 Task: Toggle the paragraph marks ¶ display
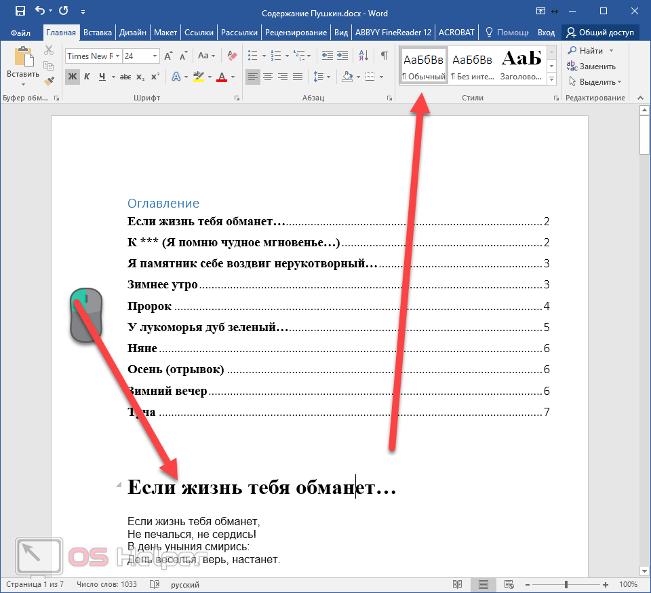pos(384,55)
